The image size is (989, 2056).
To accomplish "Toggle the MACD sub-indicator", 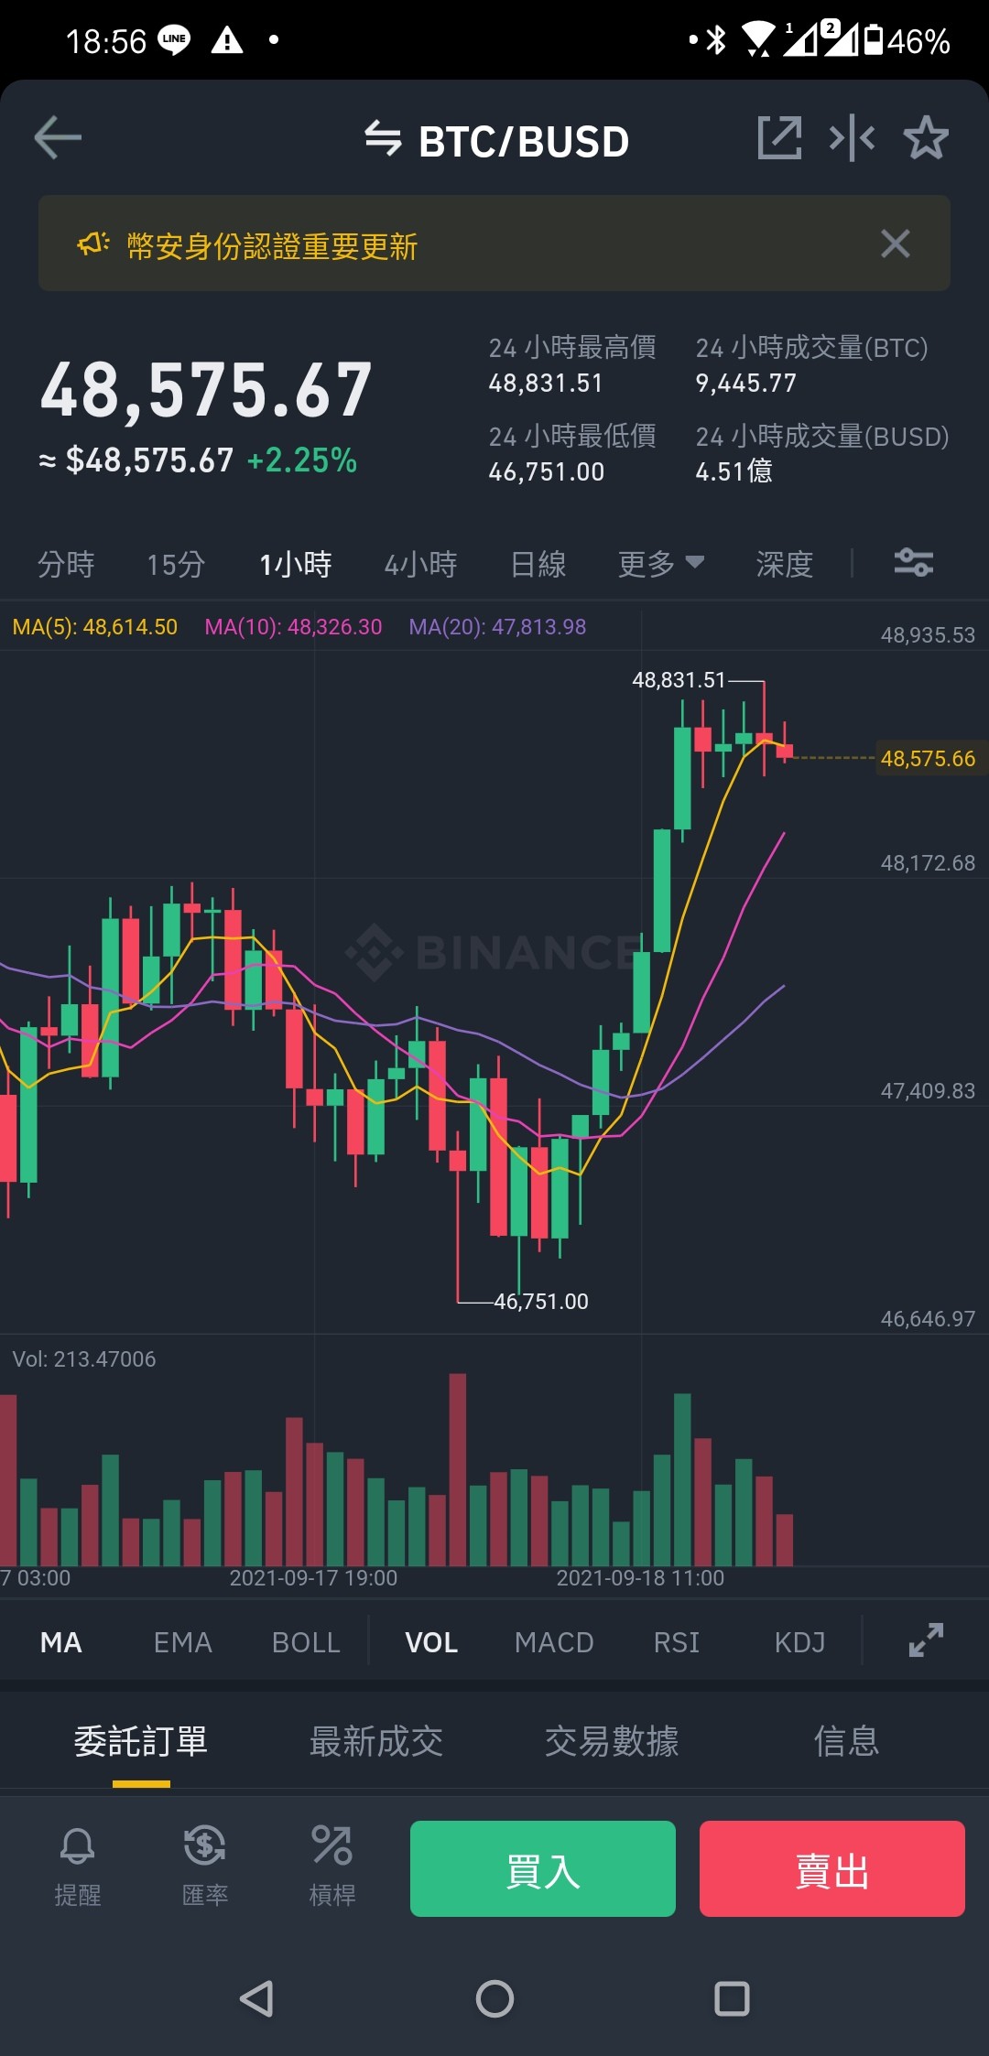I will pyautogui.click(x=554, y=1642).
